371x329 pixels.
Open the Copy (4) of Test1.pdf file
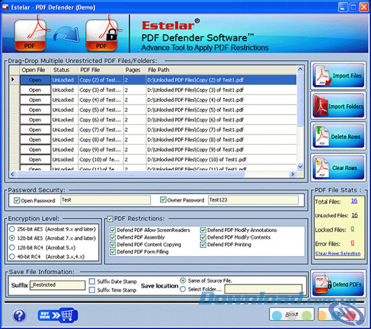[x=35, y=100]
